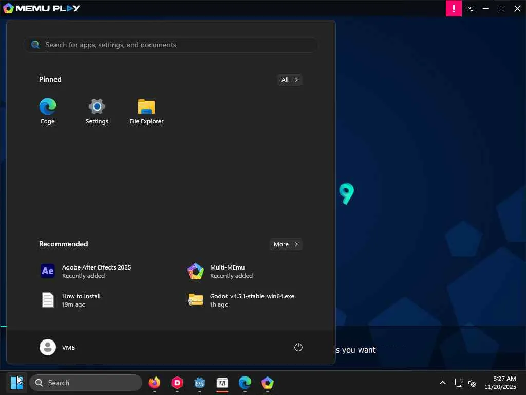Open Godot engine from the taskbar
This screenshot has height=395, width=526.
pos(200,383)
